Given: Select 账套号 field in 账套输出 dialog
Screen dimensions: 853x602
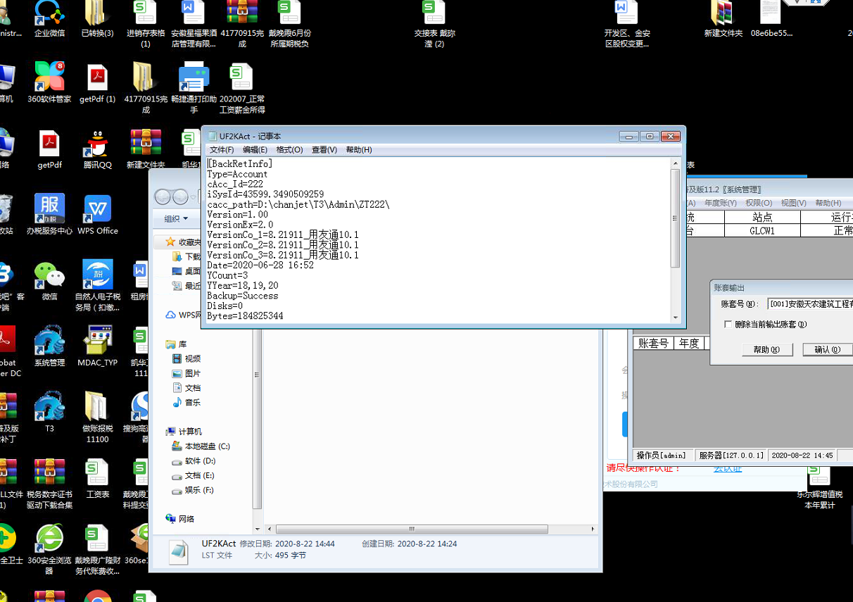Looking at the screenshot, I should point(810,304).
